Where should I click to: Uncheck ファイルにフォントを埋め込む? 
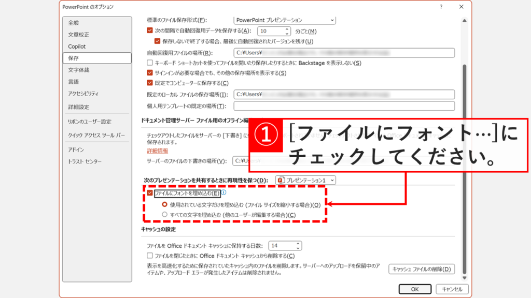point(150,192)
